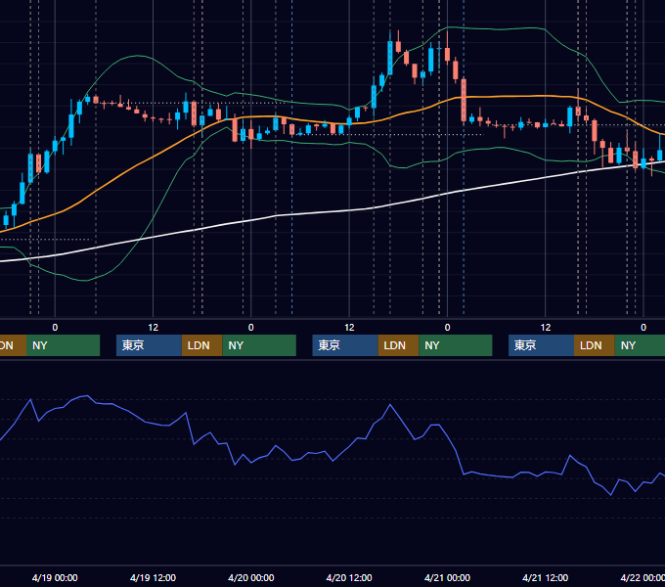Select the LDN session box on 4/21
665x587 pixels.
point(595,345)
